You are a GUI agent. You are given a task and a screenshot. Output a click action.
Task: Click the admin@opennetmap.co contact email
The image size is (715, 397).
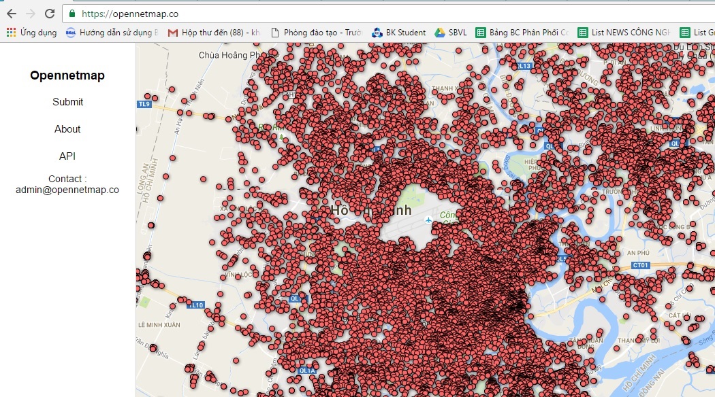69,190
